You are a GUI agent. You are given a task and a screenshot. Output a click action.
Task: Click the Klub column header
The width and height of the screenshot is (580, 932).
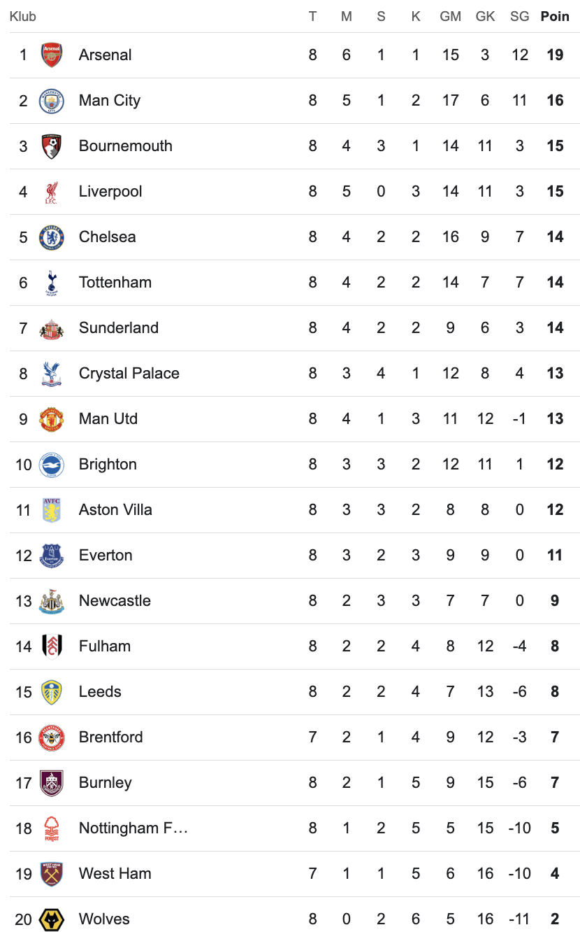23,16
